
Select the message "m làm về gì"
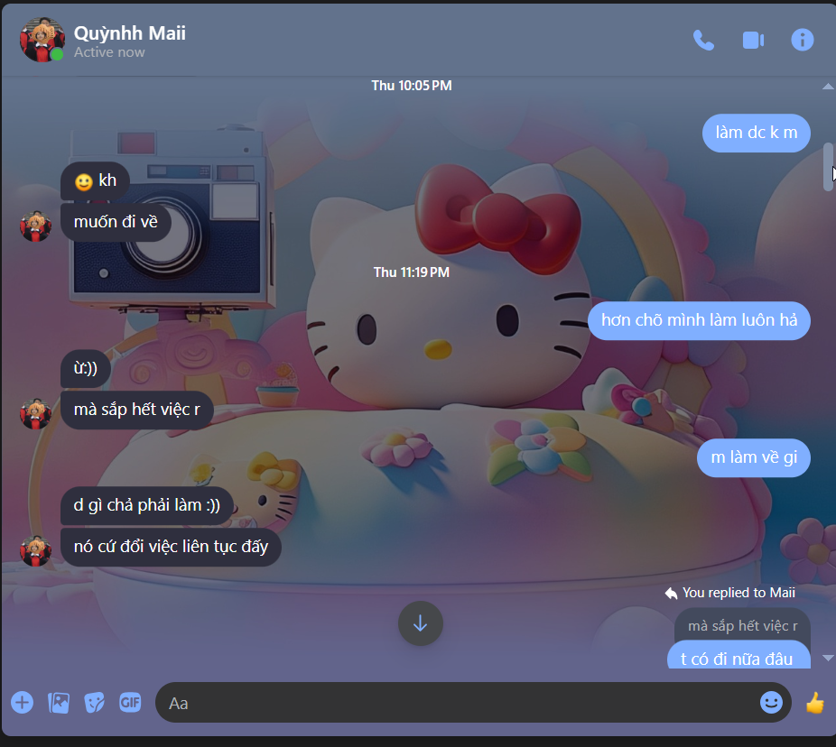coord(753,457)
